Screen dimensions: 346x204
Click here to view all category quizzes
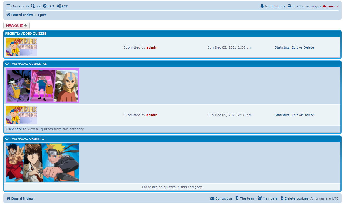(x=14, y=129)
